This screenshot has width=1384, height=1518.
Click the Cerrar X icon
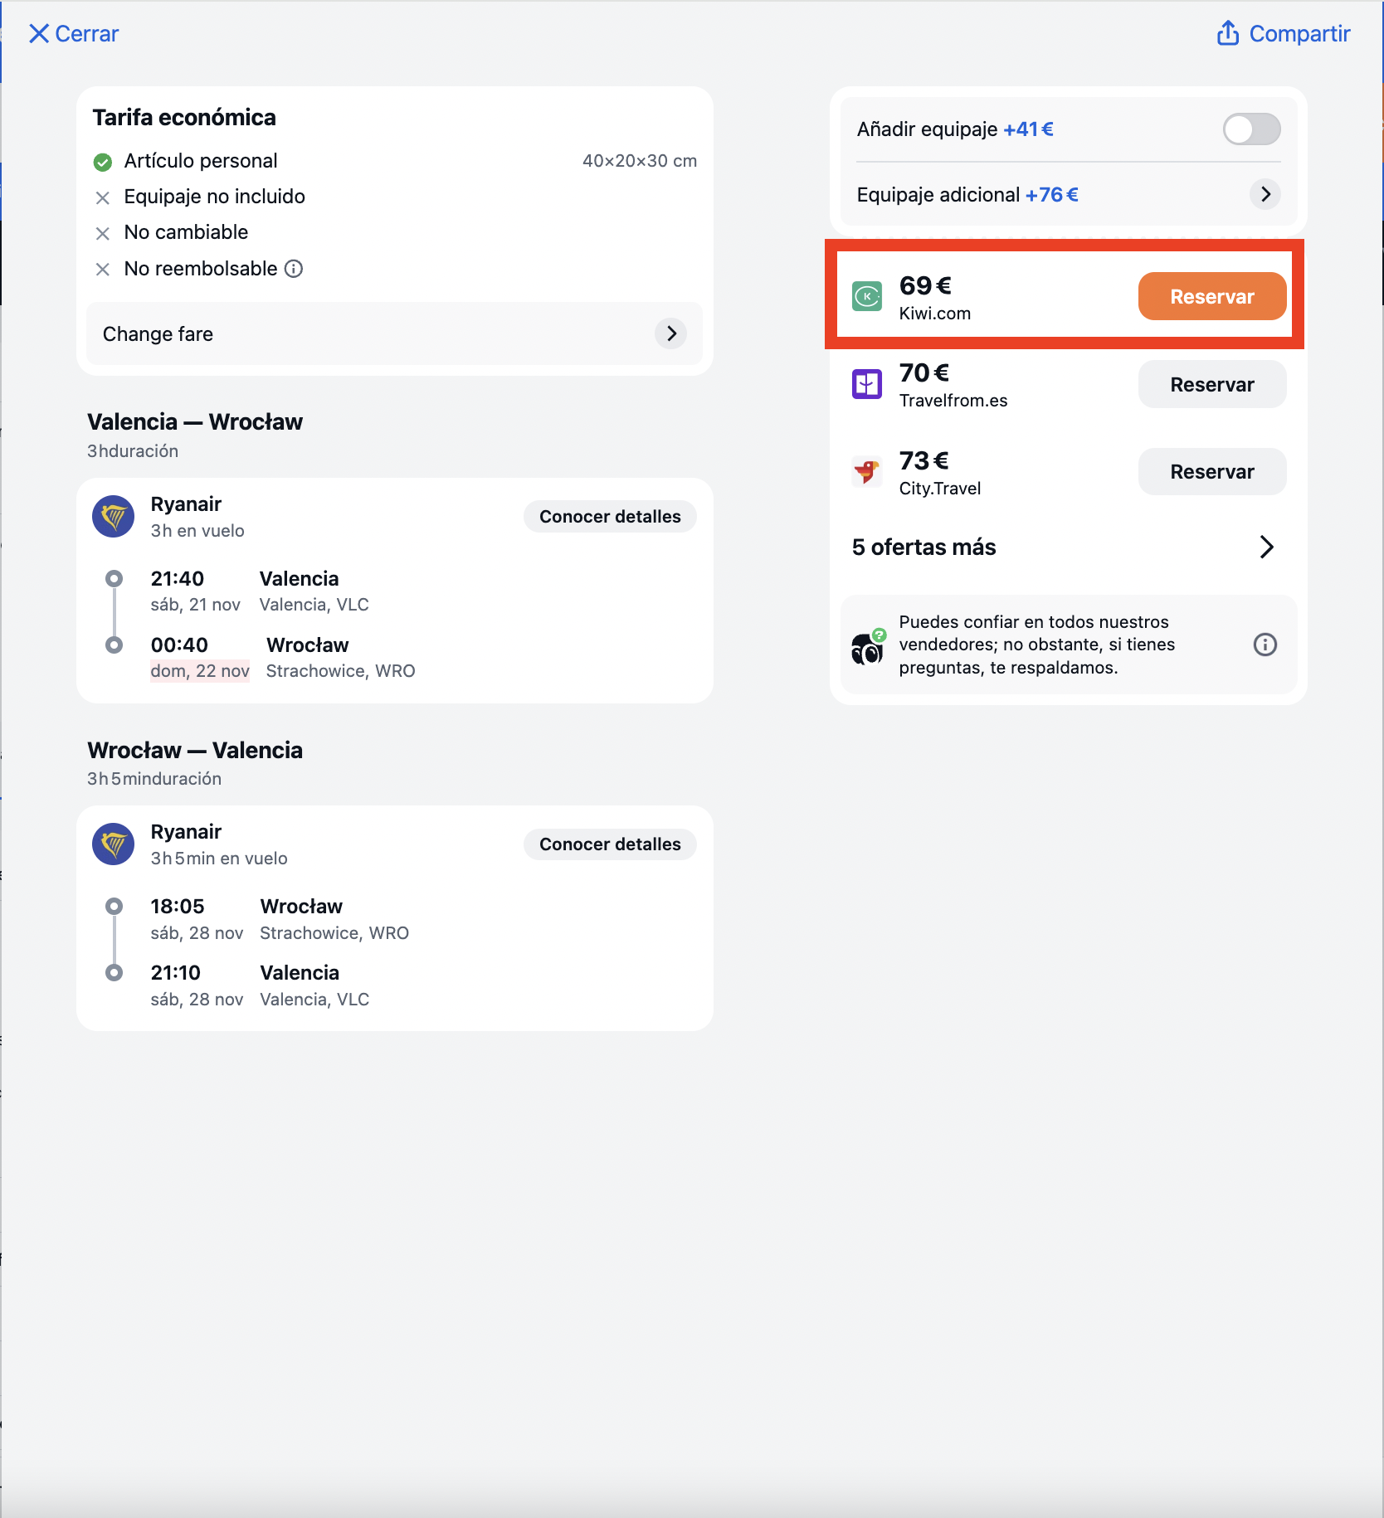point(38,33)
